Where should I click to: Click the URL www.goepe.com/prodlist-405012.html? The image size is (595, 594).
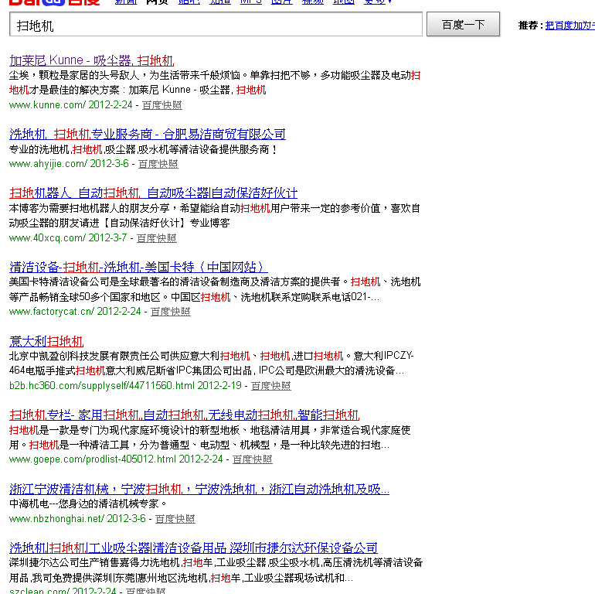93,459
